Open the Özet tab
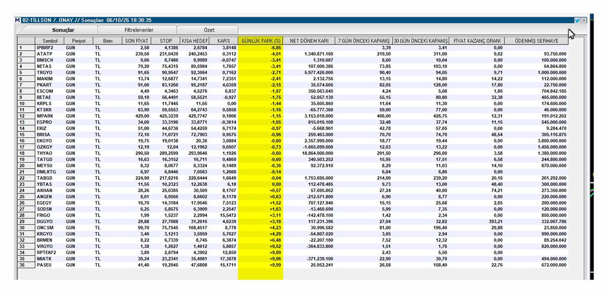This screenshot has height=293, width=607. click(208, 30)
